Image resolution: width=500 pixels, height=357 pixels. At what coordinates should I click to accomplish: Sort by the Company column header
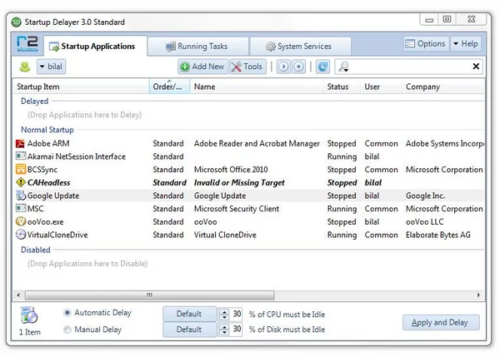[443, 87]
